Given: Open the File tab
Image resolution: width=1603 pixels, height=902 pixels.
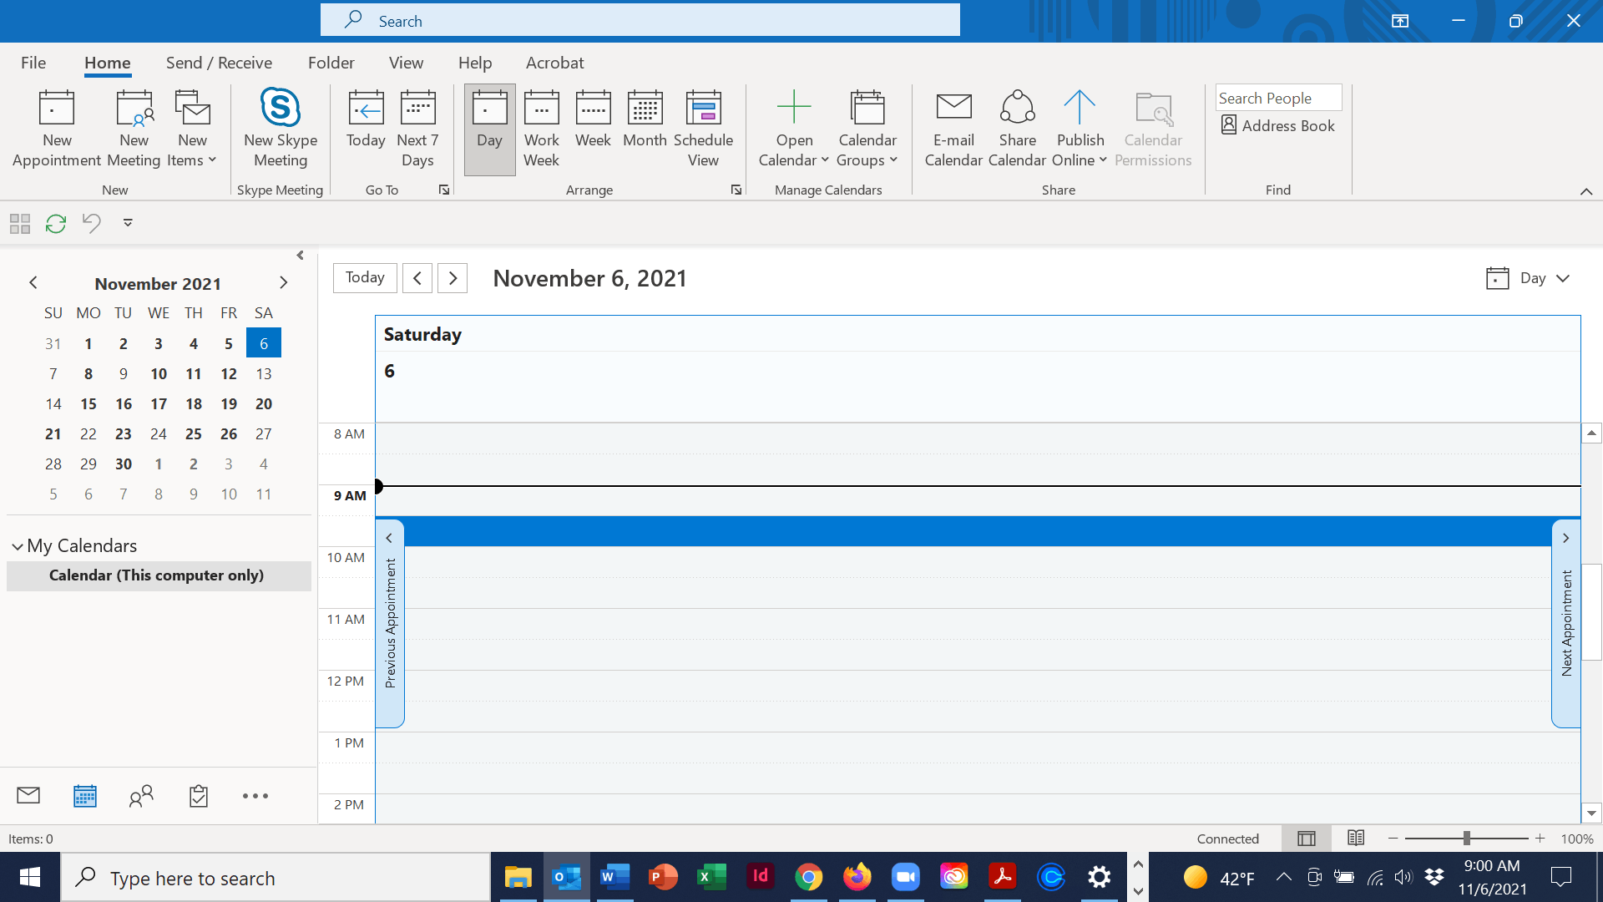Looking at the screenshot, I should point(33,63).
